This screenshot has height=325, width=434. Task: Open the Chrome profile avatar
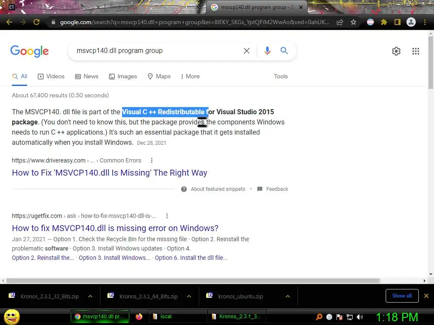click(411, 22)
